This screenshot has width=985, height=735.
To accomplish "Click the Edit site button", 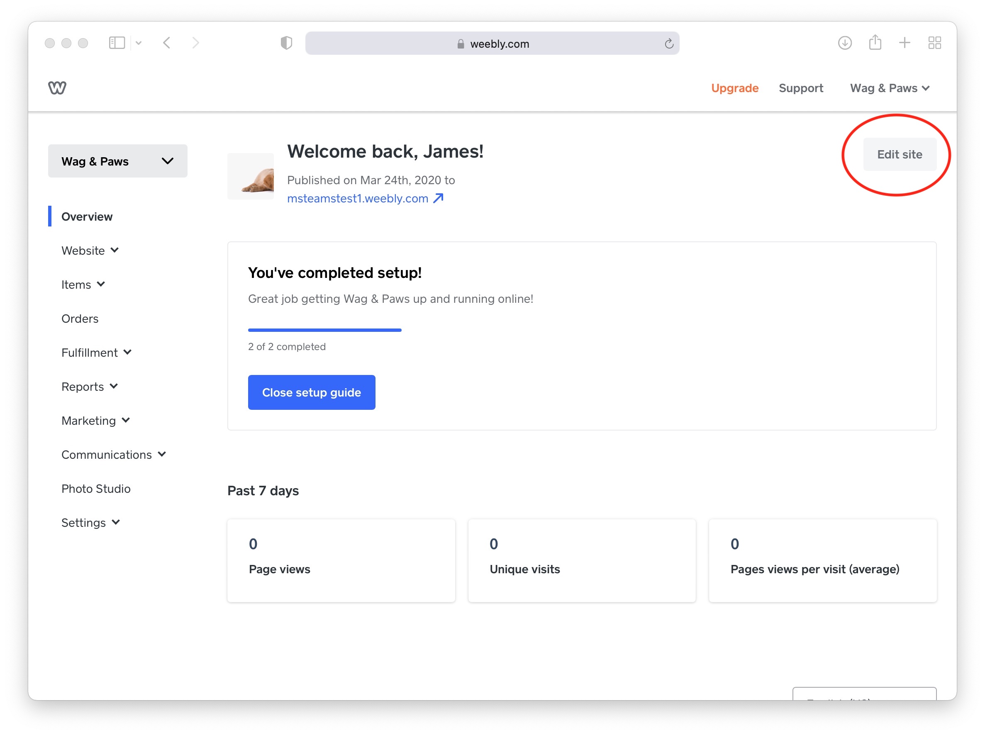I will click(899, 154).
